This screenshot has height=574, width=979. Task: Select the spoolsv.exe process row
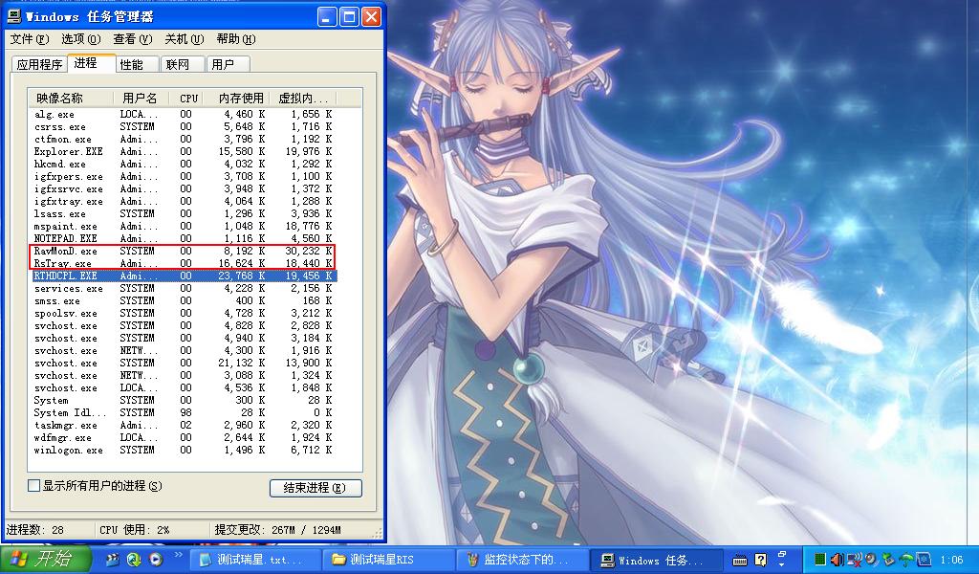pyautogui.click(x=185, y=314)
